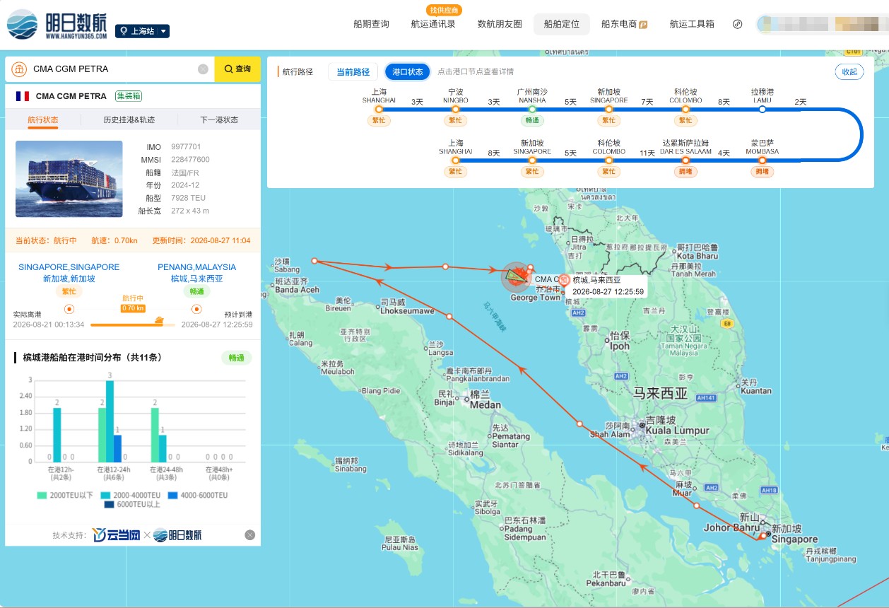The image size is (889, 608).
Task: Click the Nansha port node on the route
Action: click(x=532, y=109)
